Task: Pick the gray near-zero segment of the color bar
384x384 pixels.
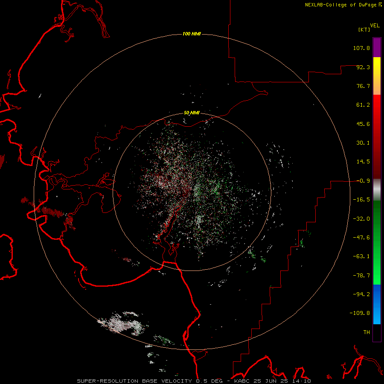Action: coord(377,189)
